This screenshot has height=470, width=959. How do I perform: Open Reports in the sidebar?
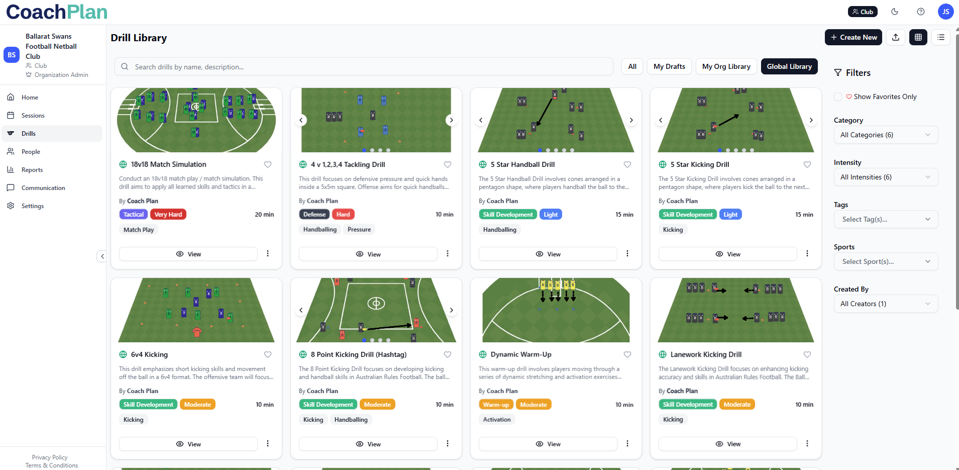click(52, 170)
